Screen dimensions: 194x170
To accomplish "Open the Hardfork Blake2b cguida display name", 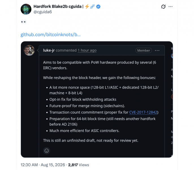I will click(57, 7).
